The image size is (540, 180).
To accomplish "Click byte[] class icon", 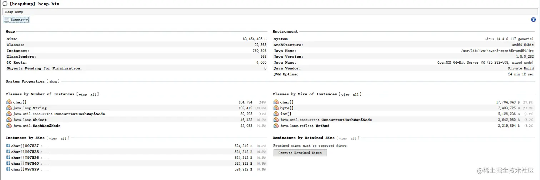I will click(x=276, y=108).
